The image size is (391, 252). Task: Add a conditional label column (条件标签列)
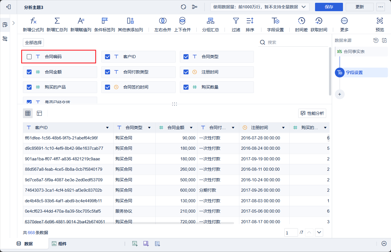(104, 24)
